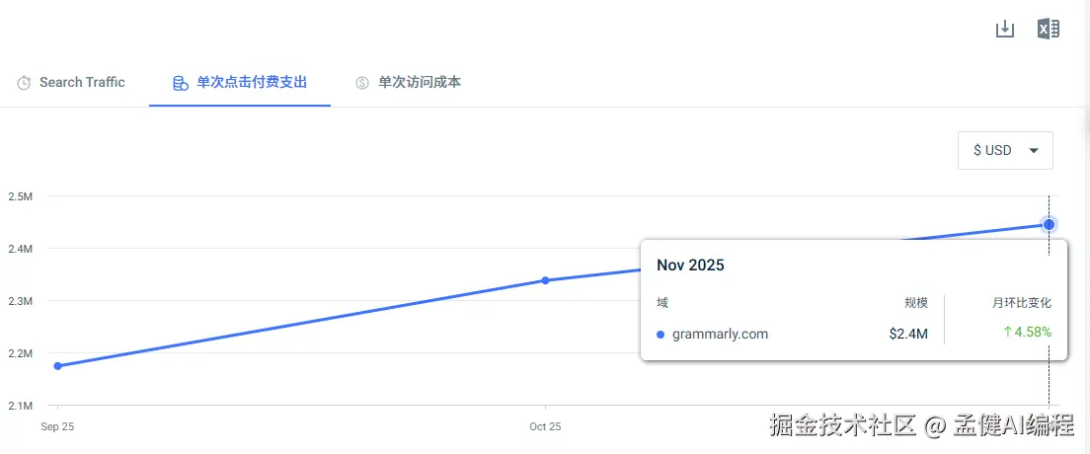1090x454 pixels.
Task: Click the clock icon beside Search Traffic
Action: pyautogui.click(x=24, y=83)
